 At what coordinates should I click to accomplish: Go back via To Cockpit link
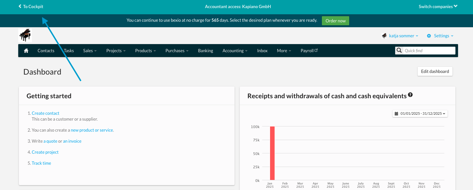tap(31, 6)
